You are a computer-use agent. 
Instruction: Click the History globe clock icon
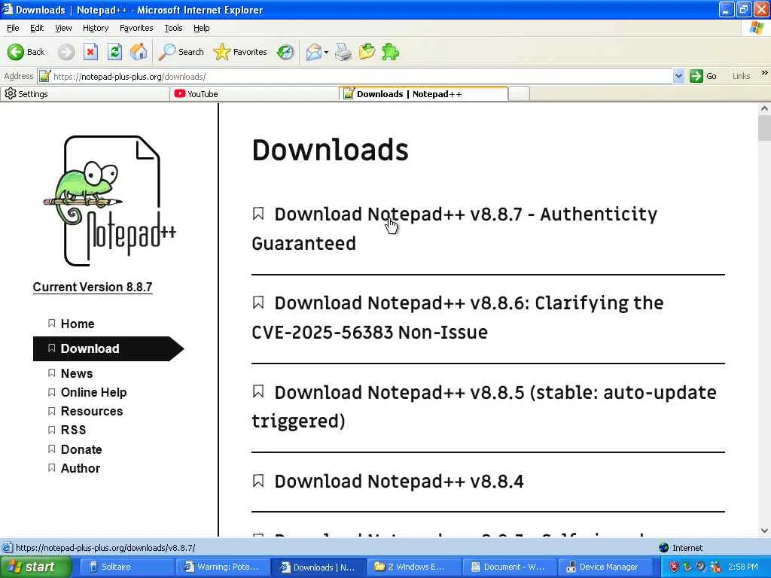(285, 52)
